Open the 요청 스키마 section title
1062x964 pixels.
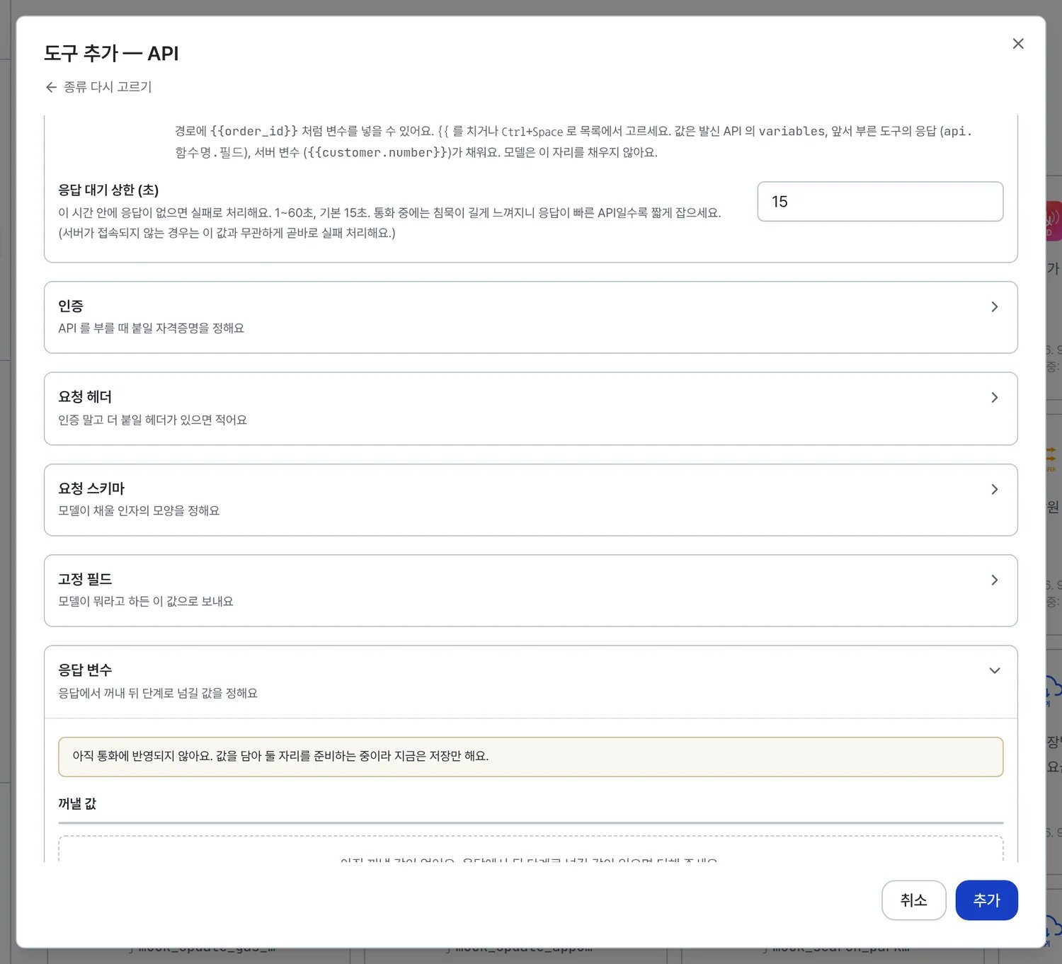(x=91, y=488)
